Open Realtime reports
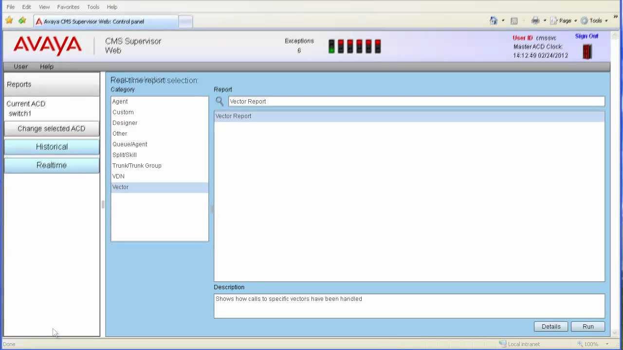This screenshot has height=350, width=623. [52, 165]
